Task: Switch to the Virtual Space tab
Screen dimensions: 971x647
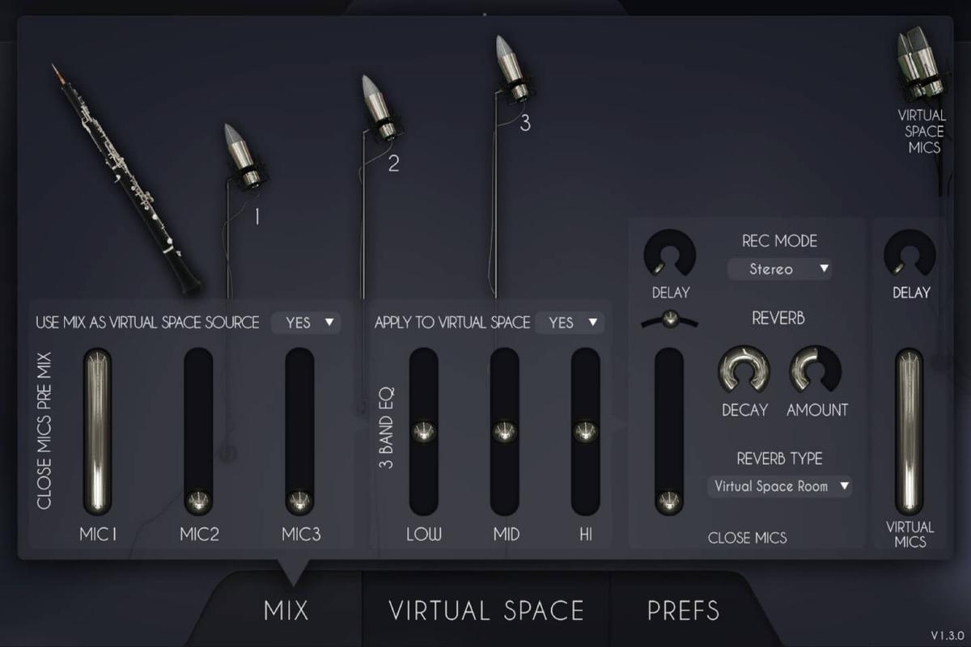Action: pos(486,611)
